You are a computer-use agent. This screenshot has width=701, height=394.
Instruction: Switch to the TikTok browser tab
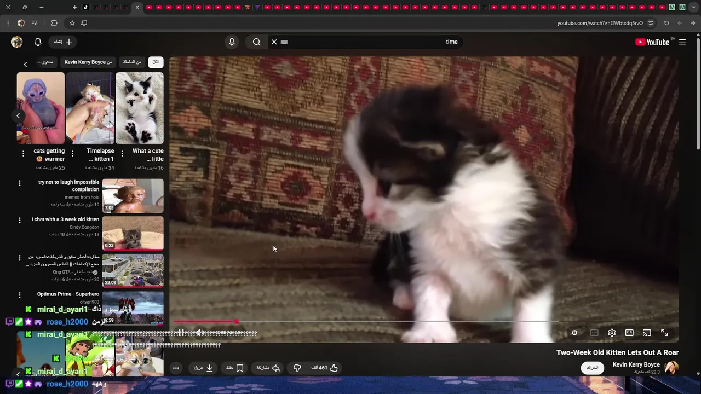(x=85, y=7)
